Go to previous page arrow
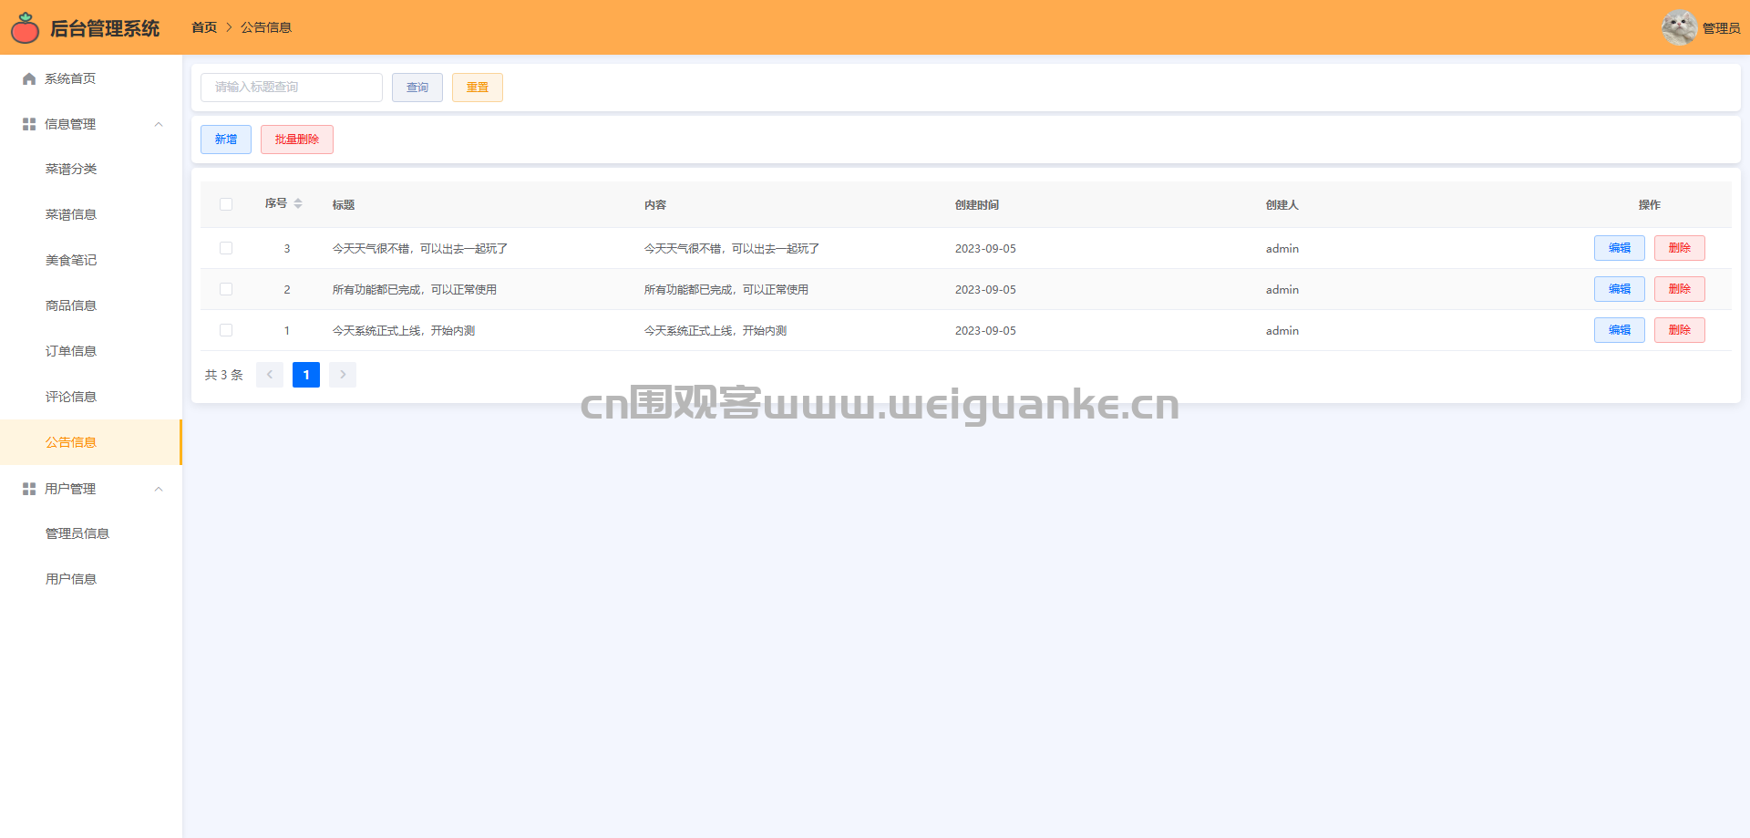Screen dimensions: 1750x838 tap(270, 375)
